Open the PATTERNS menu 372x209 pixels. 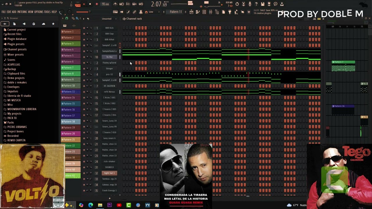pos(22,12)
